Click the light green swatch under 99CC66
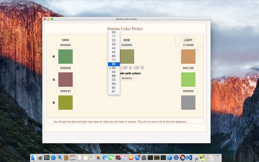 (x=188, y=79)
